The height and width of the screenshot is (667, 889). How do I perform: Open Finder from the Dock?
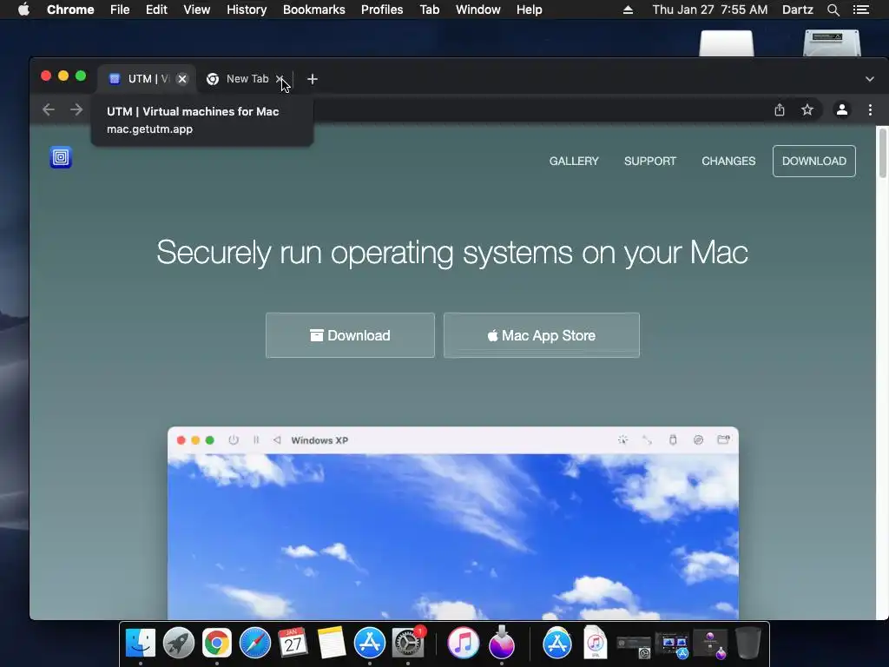tap(140, 644)
